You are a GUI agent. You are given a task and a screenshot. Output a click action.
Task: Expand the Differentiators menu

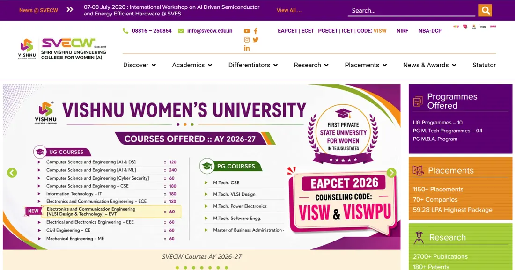pos(253,65)
